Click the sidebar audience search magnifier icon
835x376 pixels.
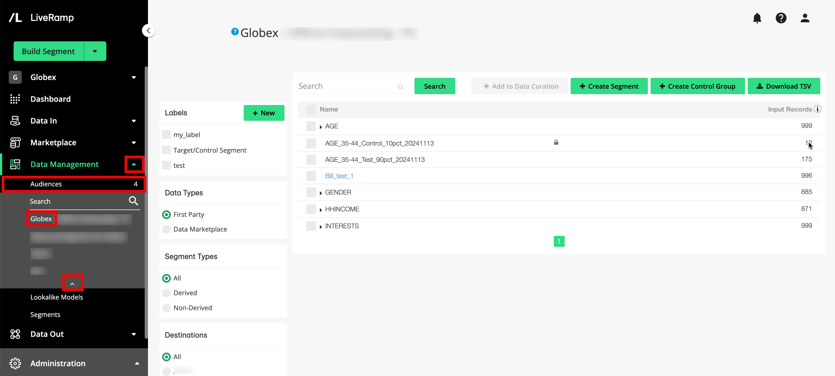coord(133,201)
